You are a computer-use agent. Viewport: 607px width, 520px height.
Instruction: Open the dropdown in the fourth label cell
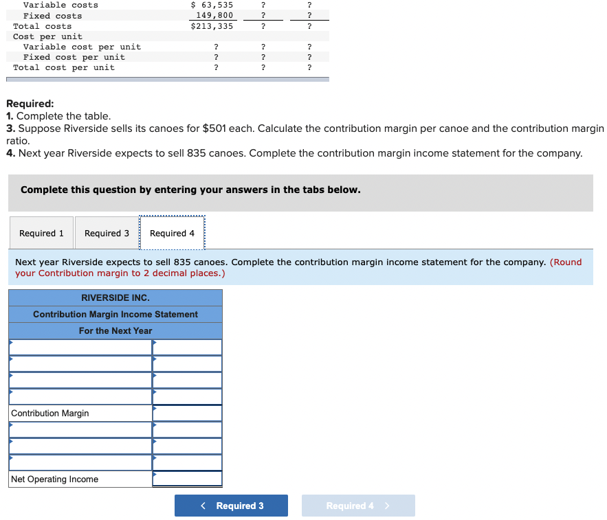click(x=79, y=396)
